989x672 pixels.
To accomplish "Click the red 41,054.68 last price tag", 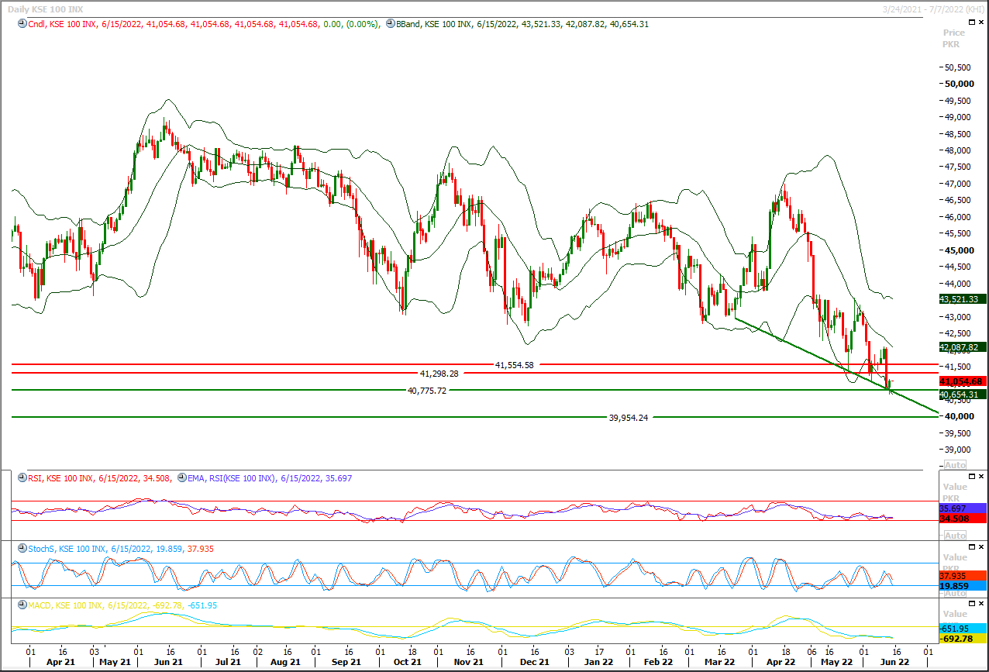I will point(962,381).
